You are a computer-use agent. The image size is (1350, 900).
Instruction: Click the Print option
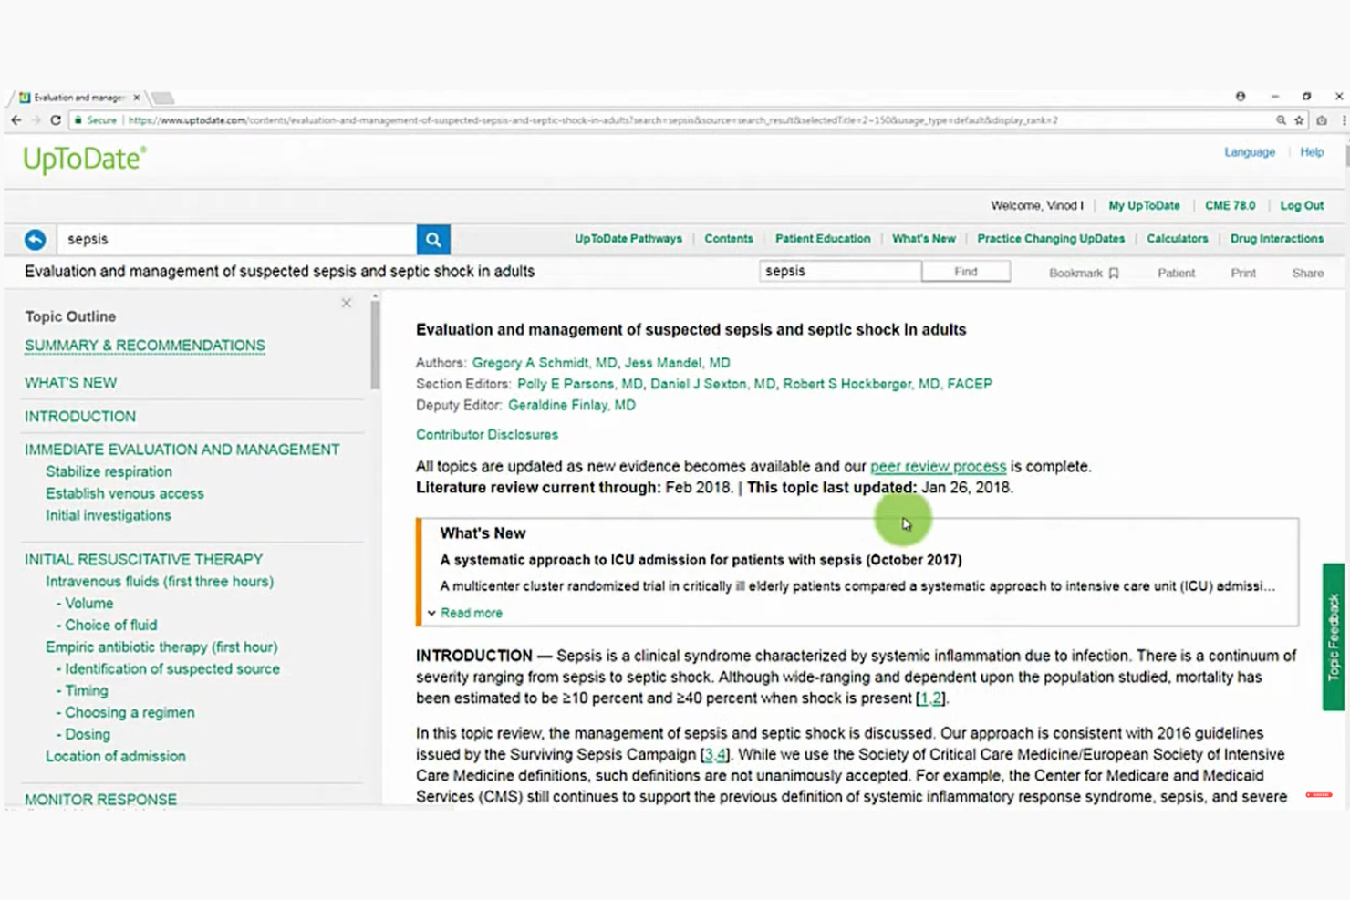[x=1243, y=273]
